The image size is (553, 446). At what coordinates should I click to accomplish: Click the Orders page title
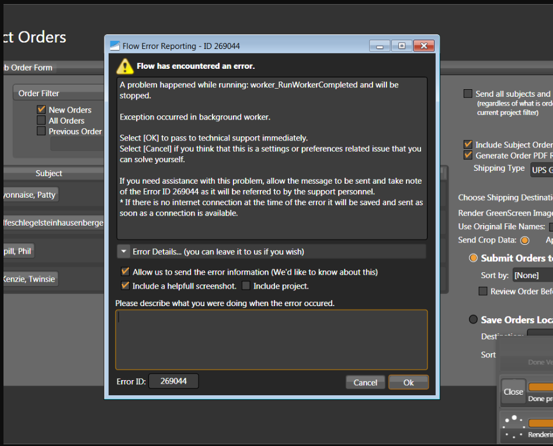coord(35,37)
